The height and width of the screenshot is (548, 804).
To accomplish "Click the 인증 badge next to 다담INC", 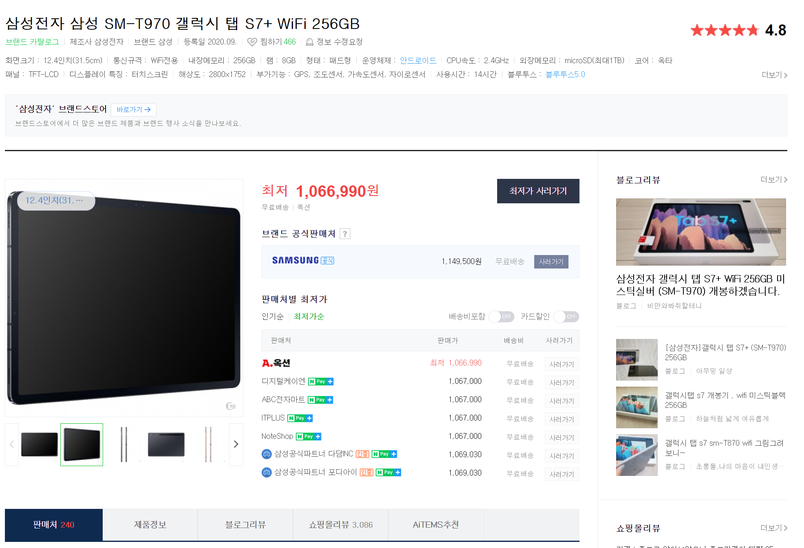I will (x=362, y=454).
